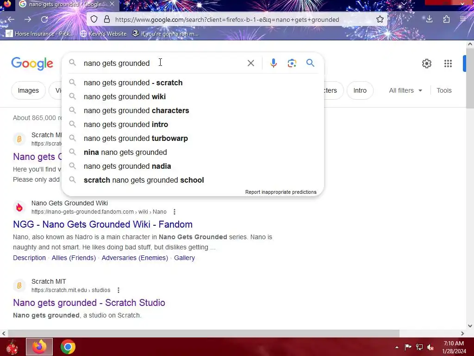The image size is (474, 356).
Task: Open the Firefox hamburger menu
Action: click(463, 19)
